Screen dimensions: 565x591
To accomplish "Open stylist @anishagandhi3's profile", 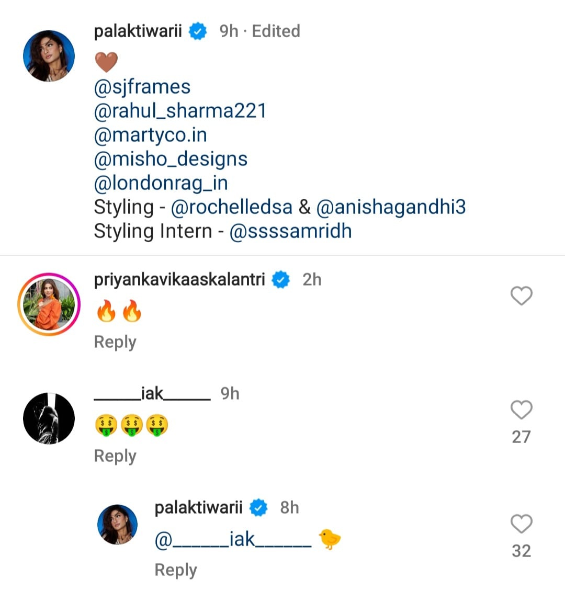I will pos(391,207).
